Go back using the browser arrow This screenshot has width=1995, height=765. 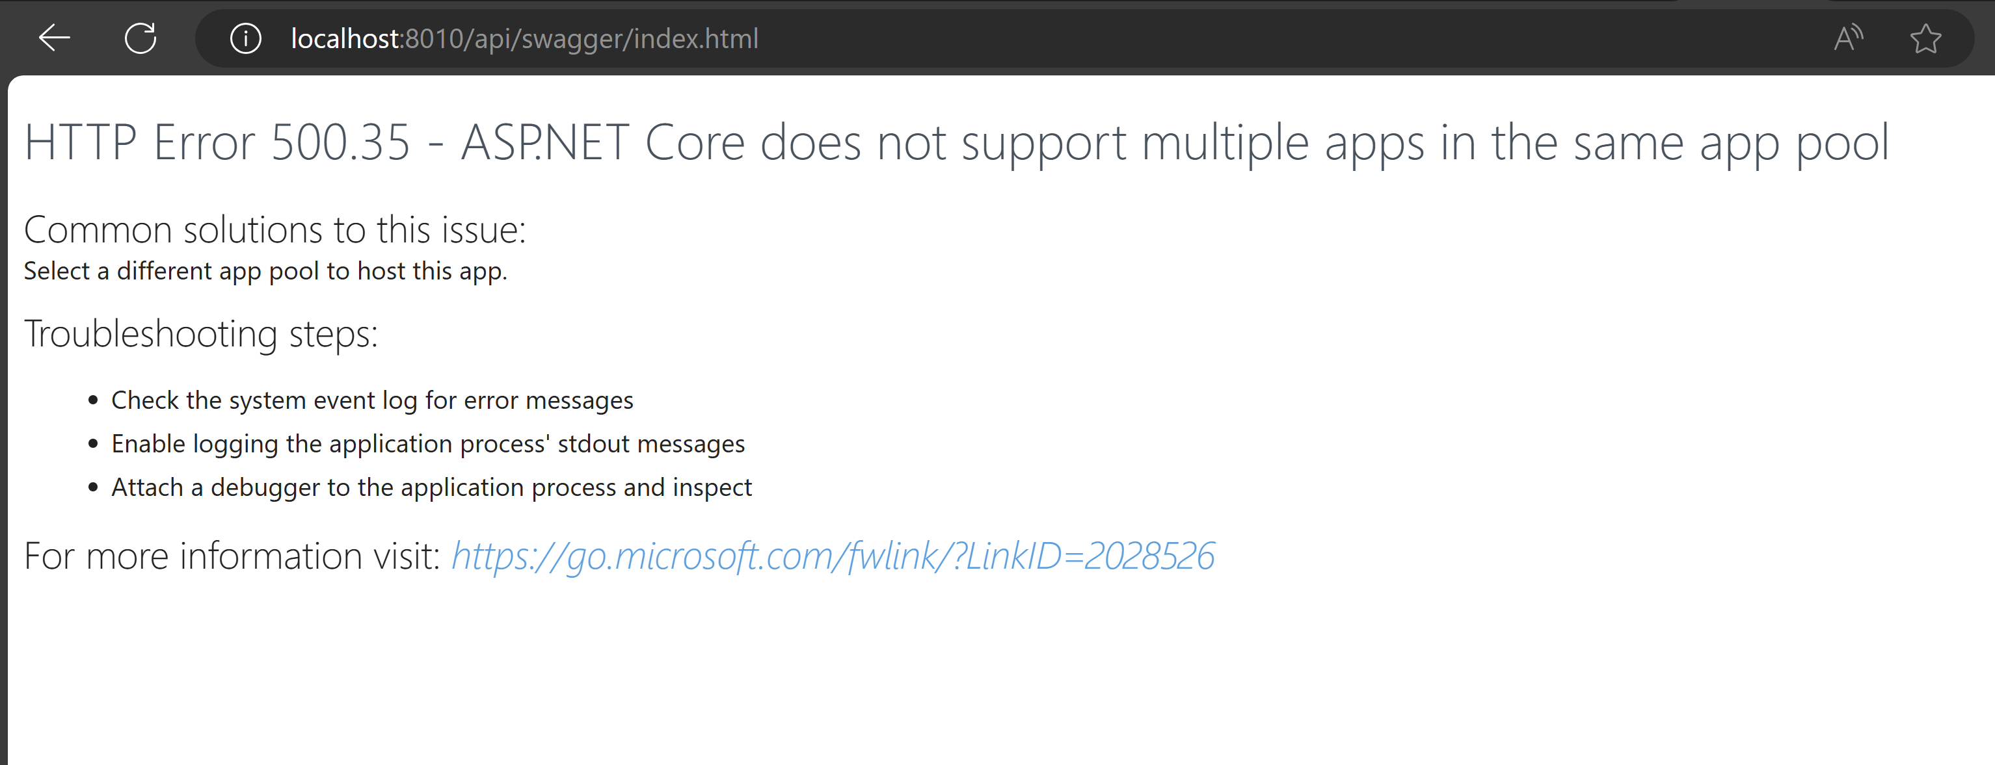pos(54,38)
